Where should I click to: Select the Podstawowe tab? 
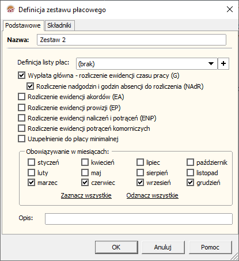click(x=23, y=25)
